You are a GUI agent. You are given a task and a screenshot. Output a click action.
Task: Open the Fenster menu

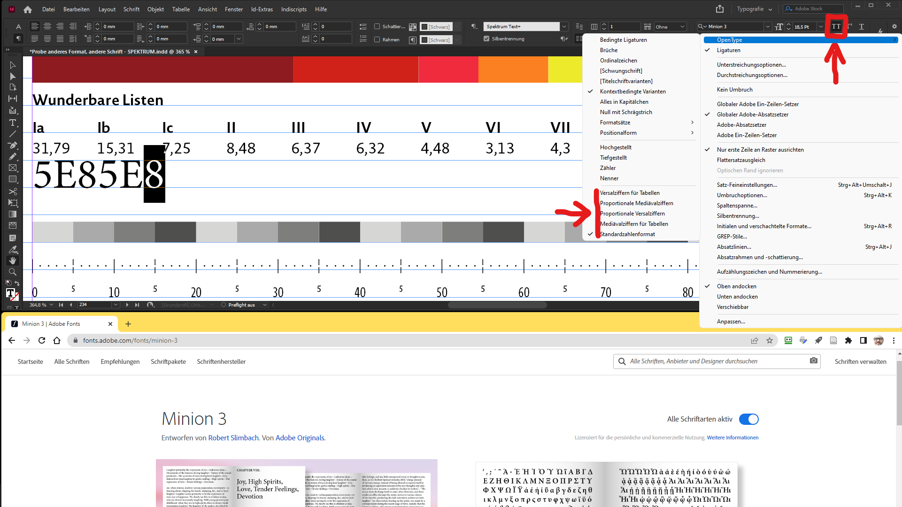pos(234,9)
